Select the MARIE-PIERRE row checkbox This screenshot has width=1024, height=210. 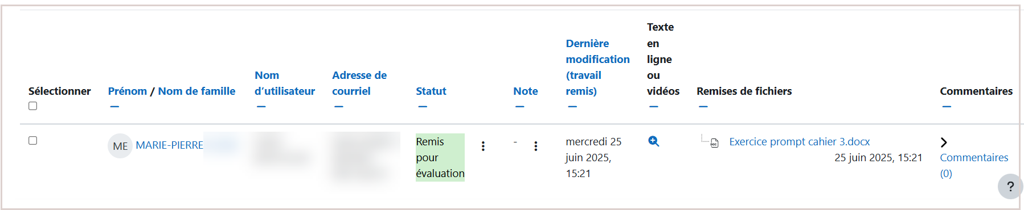pos(33,140)
